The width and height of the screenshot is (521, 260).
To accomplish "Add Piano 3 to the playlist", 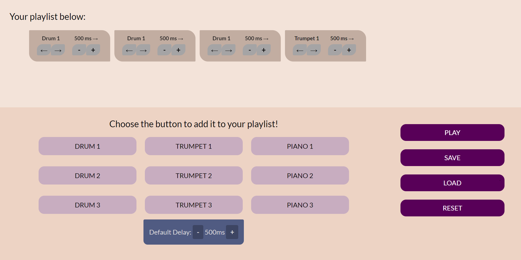I will (x=300, y=205).
